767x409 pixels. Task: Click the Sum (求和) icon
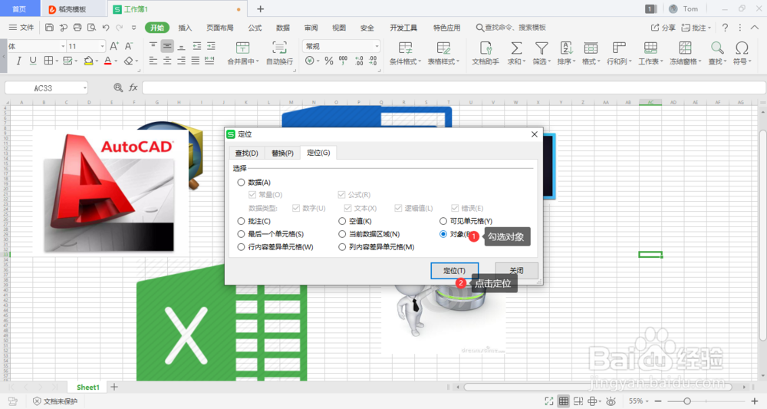(516, 48)
